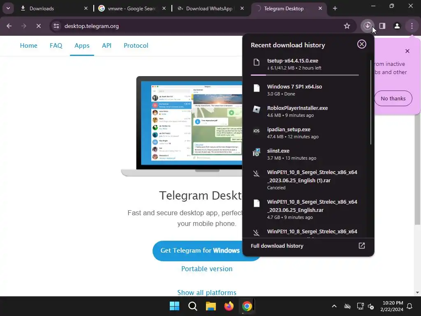
Task: Click the network icon in system tray
Action: coord(360,306)
